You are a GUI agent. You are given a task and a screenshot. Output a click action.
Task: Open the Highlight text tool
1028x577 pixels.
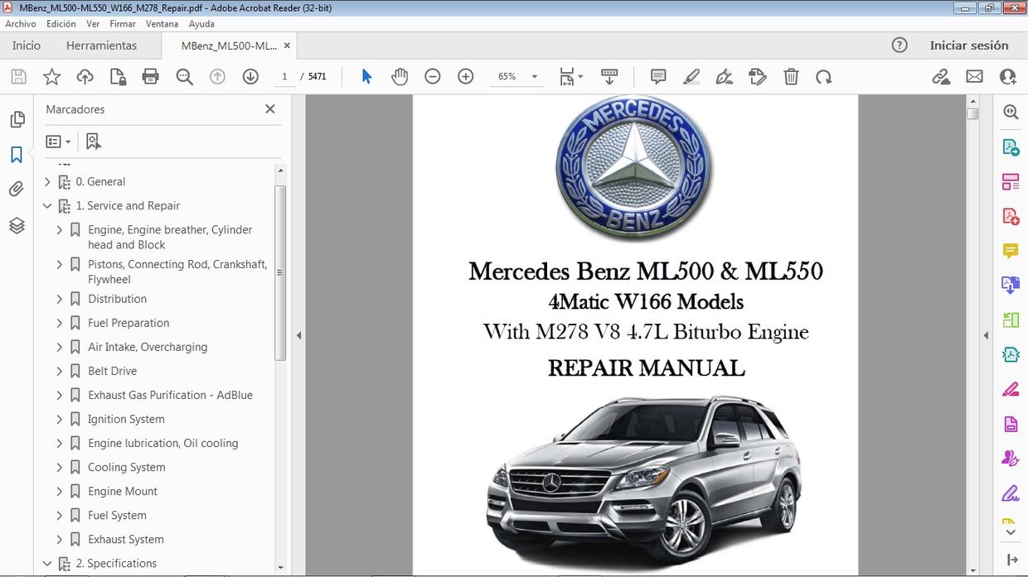click(691, 76)
